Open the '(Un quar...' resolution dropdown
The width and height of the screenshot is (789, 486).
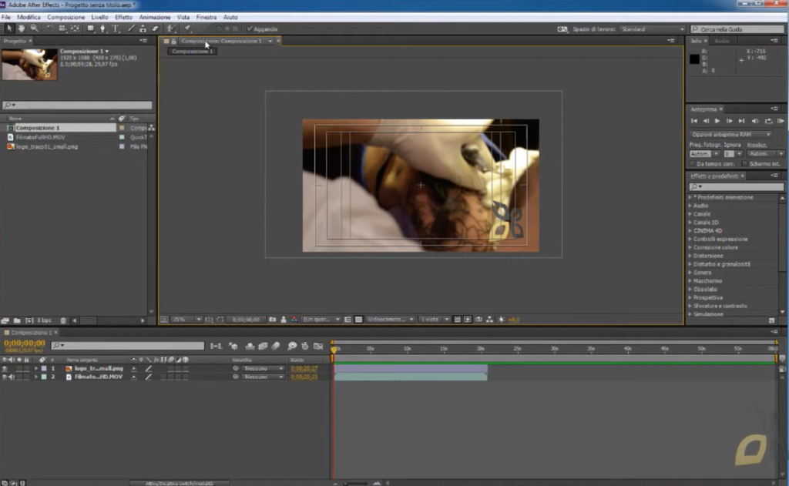321,320
